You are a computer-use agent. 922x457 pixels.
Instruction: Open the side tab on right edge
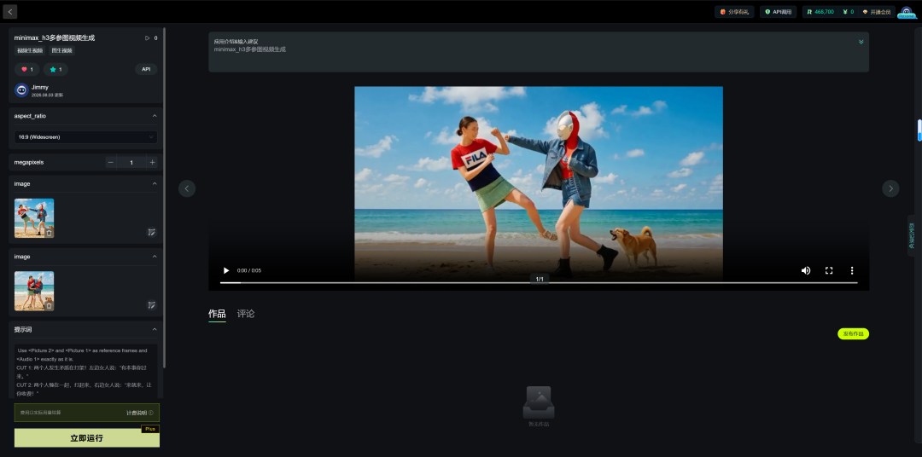(912, 235)
